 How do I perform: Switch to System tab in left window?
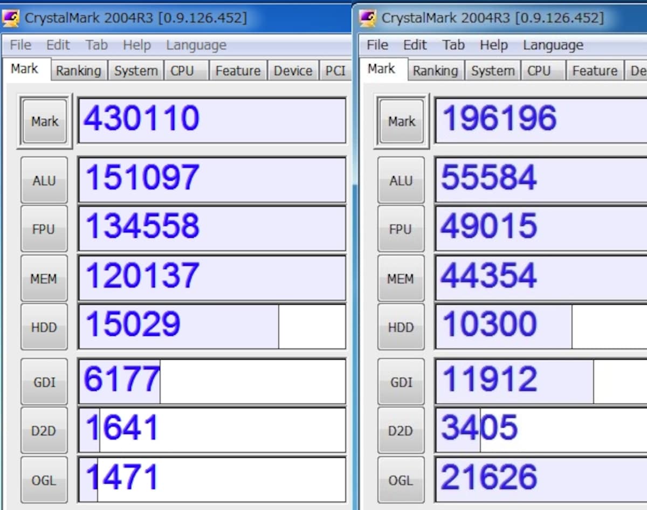coord(136,71)
